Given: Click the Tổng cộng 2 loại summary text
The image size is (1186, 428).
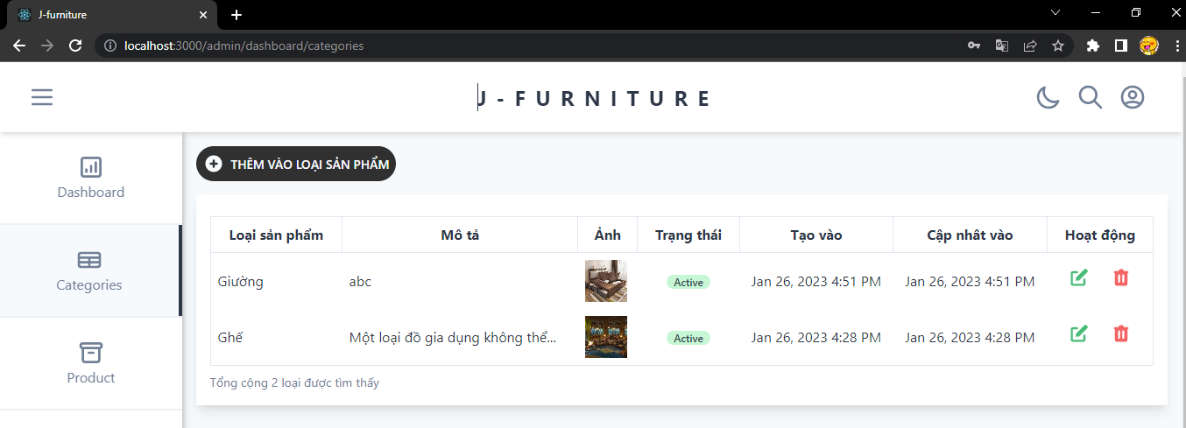Looking at the screenshot, I should pos(294,382).
